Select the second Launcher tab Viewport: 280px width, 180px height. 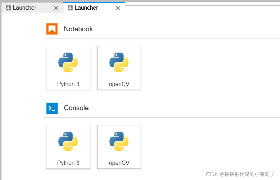[x=94, y=8]
